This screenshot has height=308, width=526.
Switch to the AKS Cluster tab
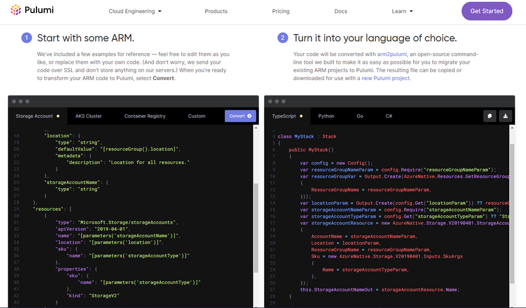[x=88, y=116]
